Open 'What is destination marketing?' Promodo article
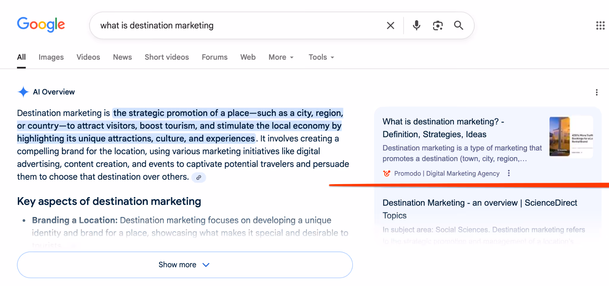This screenshot has width=609, height=286. (443, 128)
